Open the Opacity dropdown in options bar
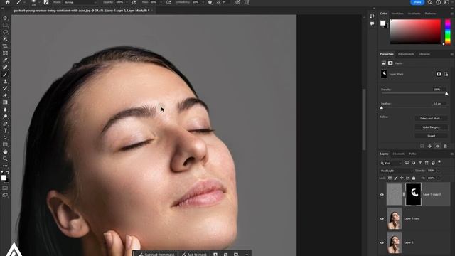 click(127, 2)
